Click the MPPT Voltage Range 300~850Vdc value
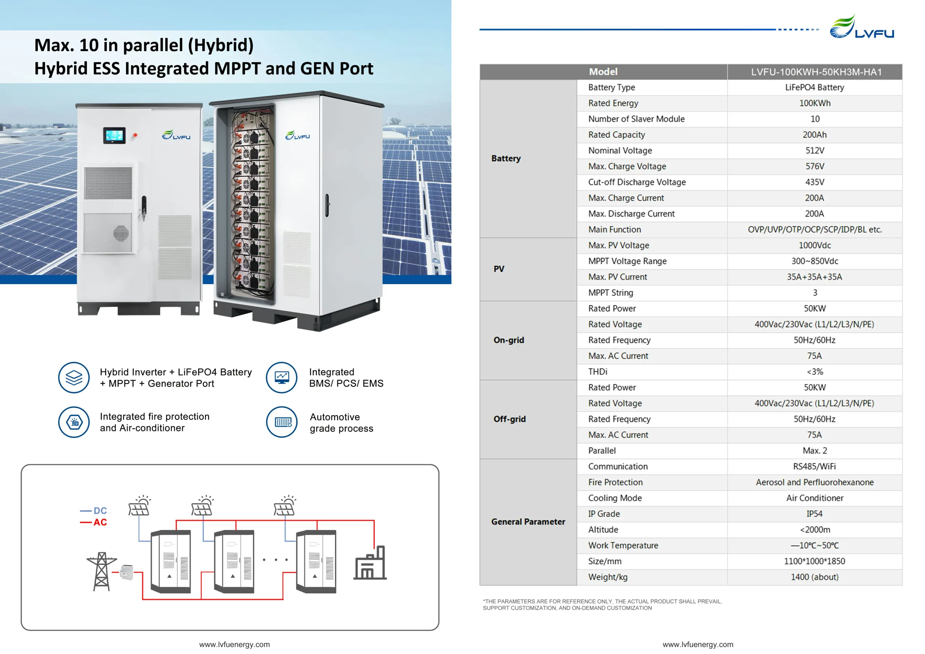The image size is (925, 654). (x=814, y=261)
